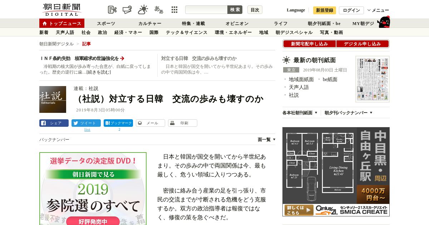Open the morning newspaper front page thumbnail
The image size is (429, 225).
373,79
